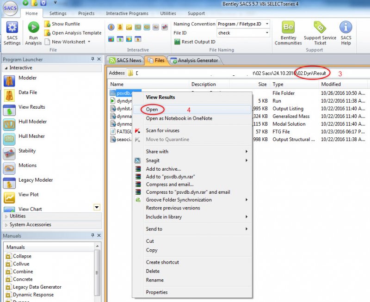This screenshot has height=302, width=370.
Task: Open Analysis Template from the File group
Action: [73, 33]
